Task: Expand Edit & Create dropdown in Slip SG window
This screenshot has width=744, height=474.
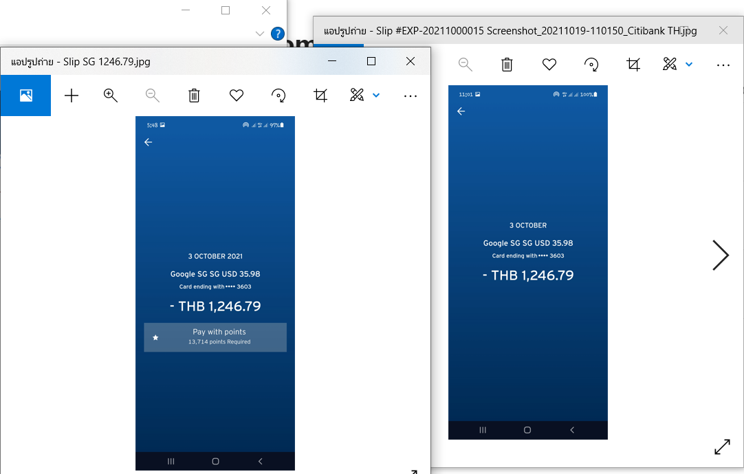Action: pyautogui.click(x=376, y=95)
